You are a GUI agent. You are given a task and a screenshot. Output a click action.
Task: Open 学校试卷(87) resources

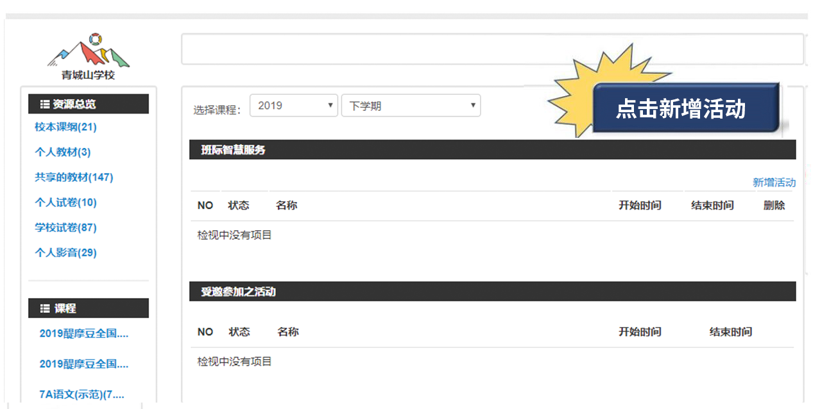(65, 228)
